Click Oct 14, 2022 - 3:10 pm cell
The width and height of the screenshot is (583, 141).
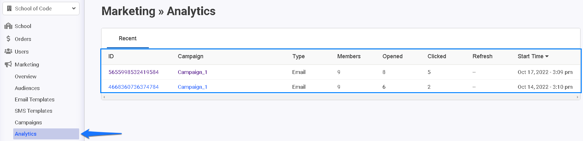[545, 87]
